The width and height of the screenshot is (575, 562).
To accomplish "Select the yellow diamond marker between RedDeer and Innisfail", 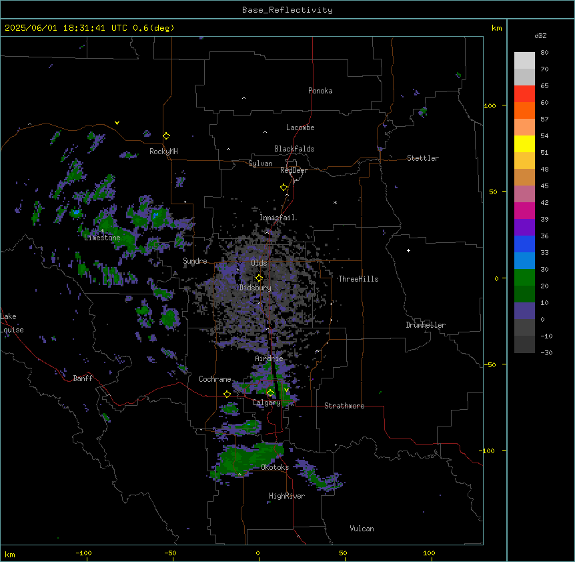I will [283, 188].
